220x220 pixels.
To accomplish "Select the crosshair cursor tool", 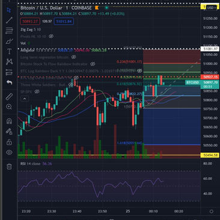I will pos(9,10).
